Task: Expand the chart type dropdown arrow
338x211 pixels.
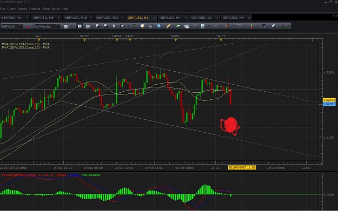Action: click(x=72, y=26)
